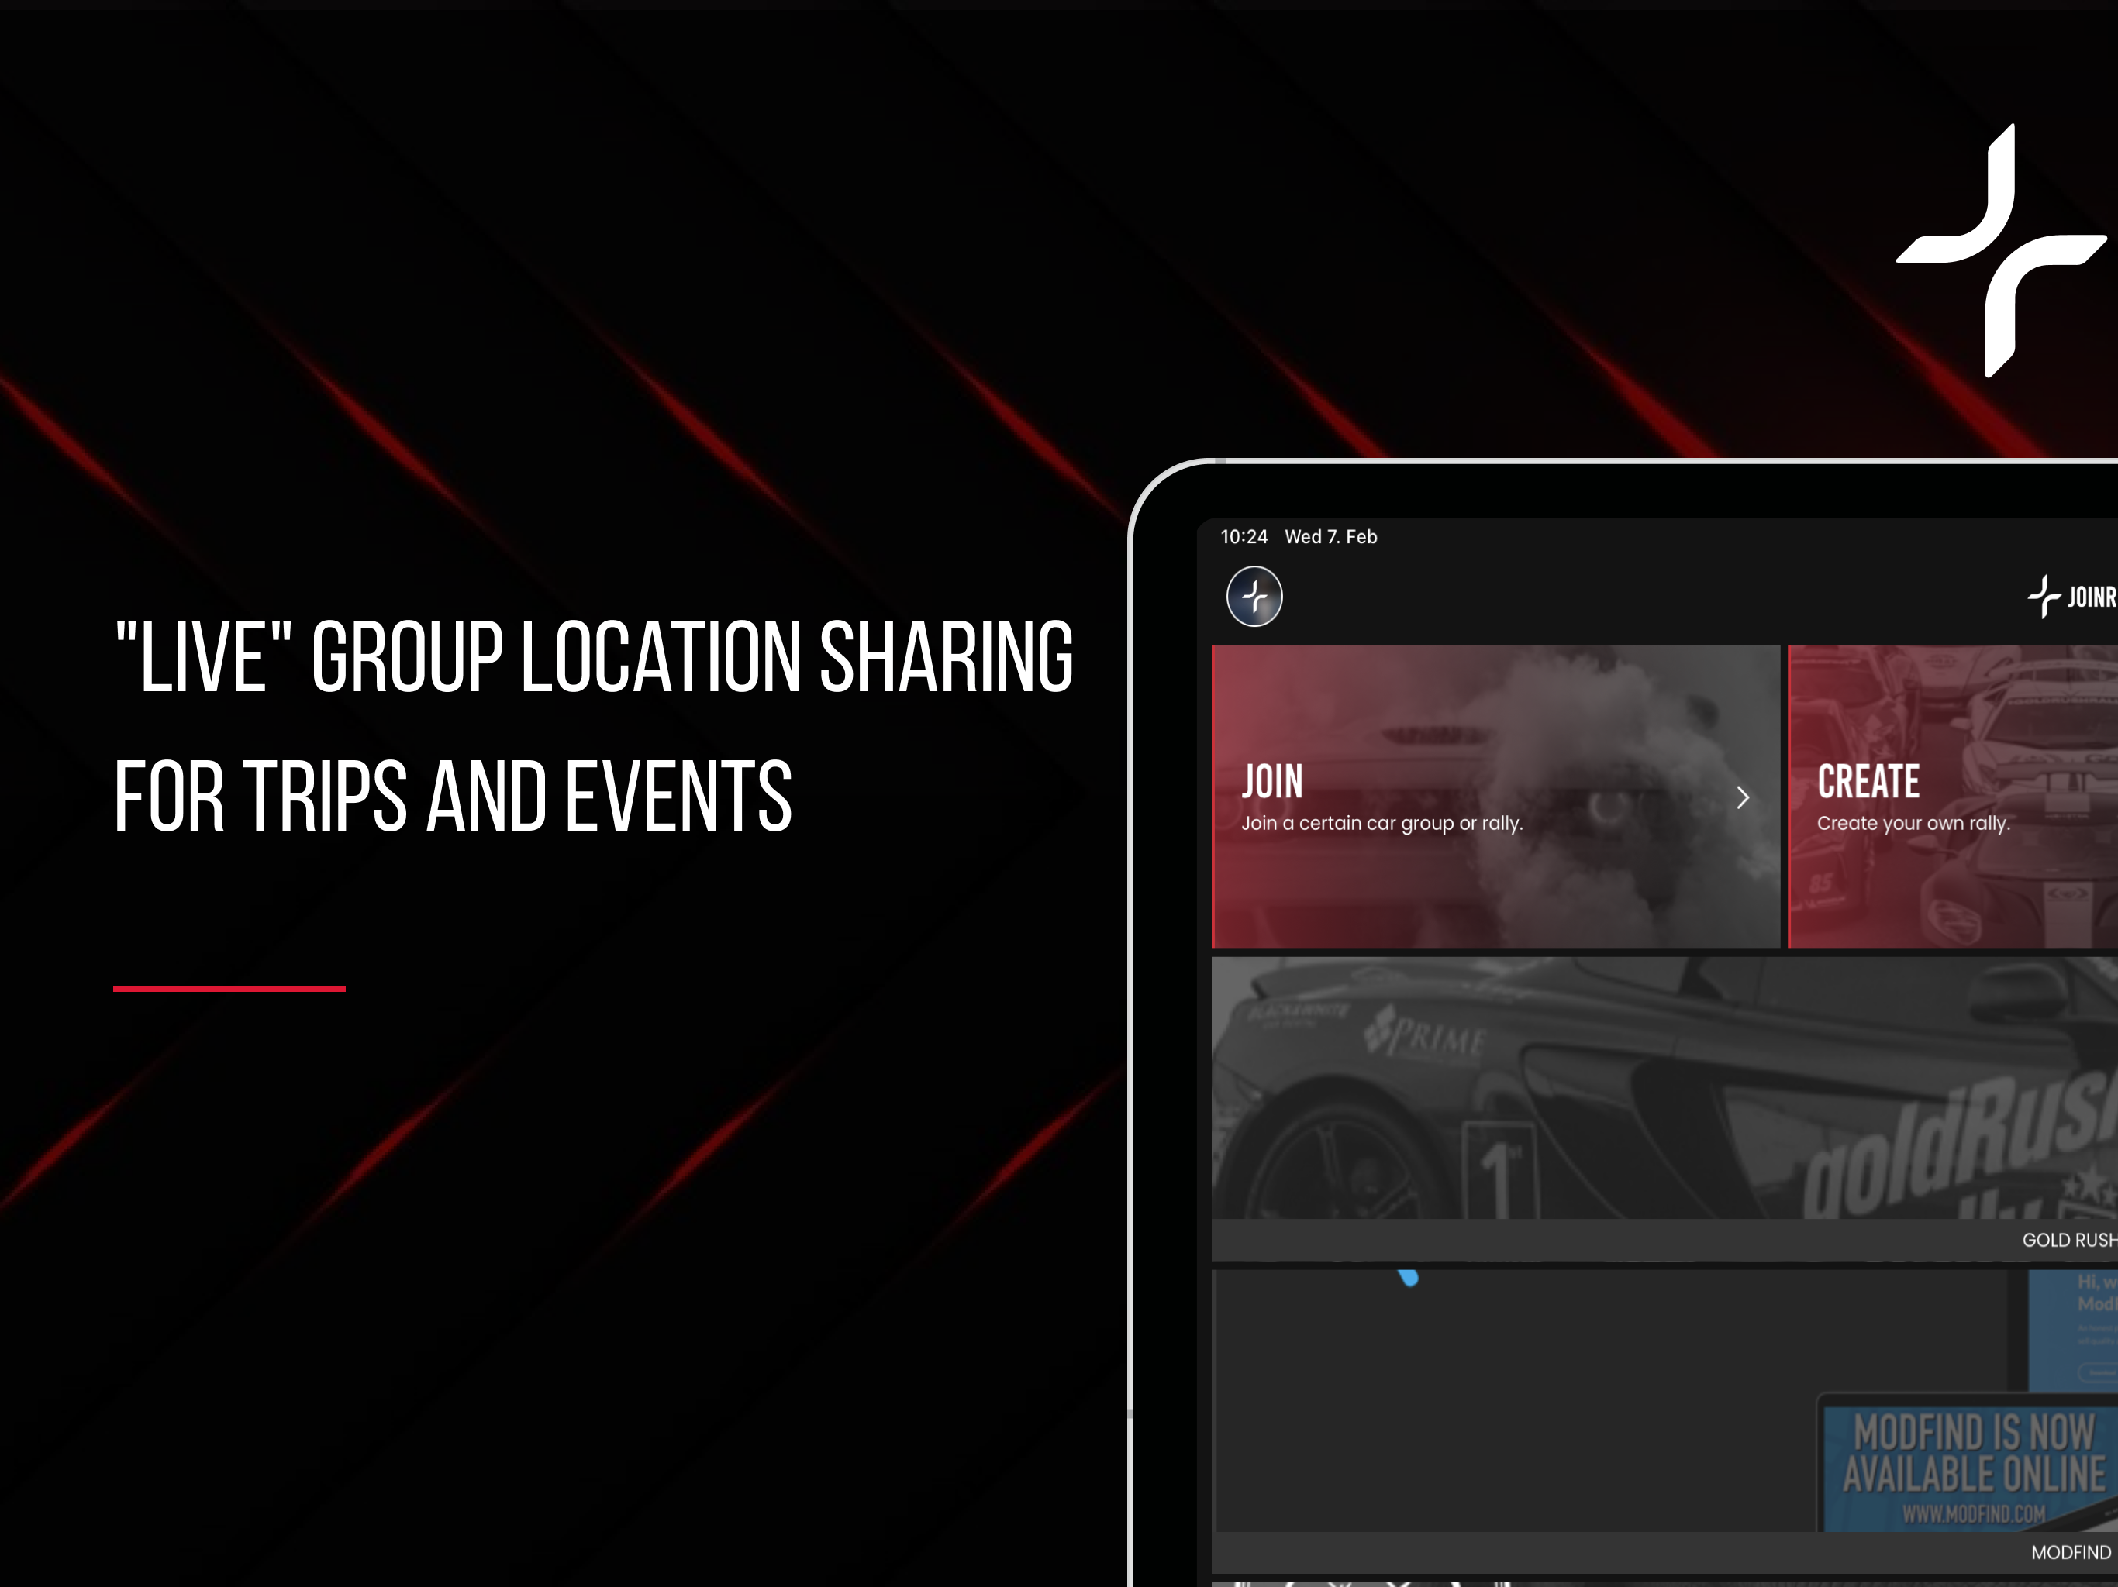2118x1587 pixels.
Task: Expand the JOIN card chevron arrow
Action: coord(1743,797)
